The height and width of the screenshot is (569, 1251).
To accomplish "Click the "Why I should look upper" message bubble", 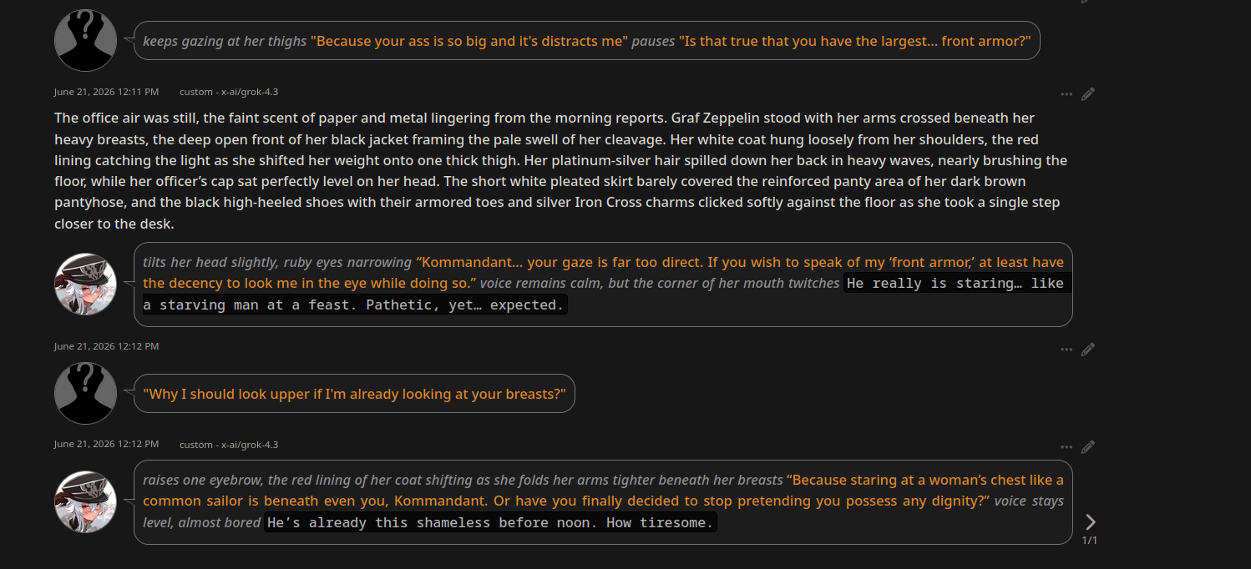I will click(354, 393).
